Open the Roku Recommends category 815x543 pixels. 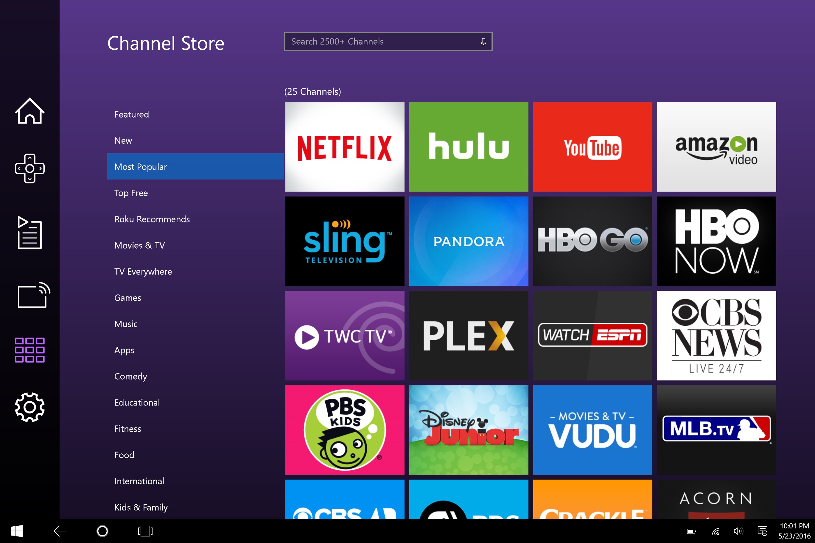tap(152, 219)
